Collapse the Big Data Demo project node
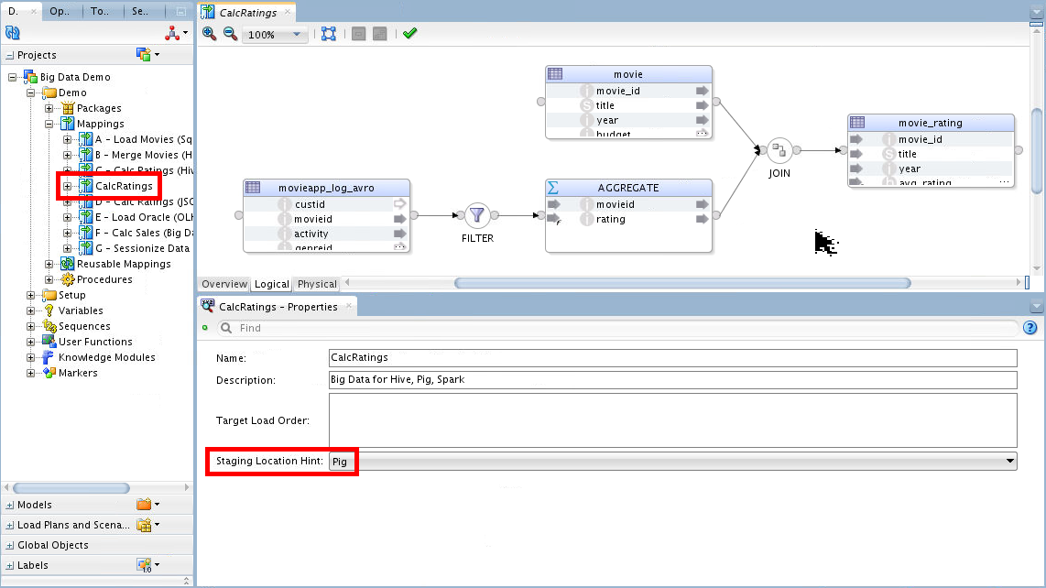The height and width of the screenshot is (588, 1046). coord(12,78)
